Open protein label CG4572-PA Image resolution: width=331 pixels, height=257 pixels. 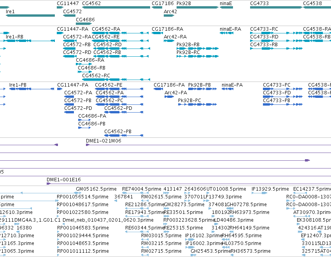pos(78,93)
